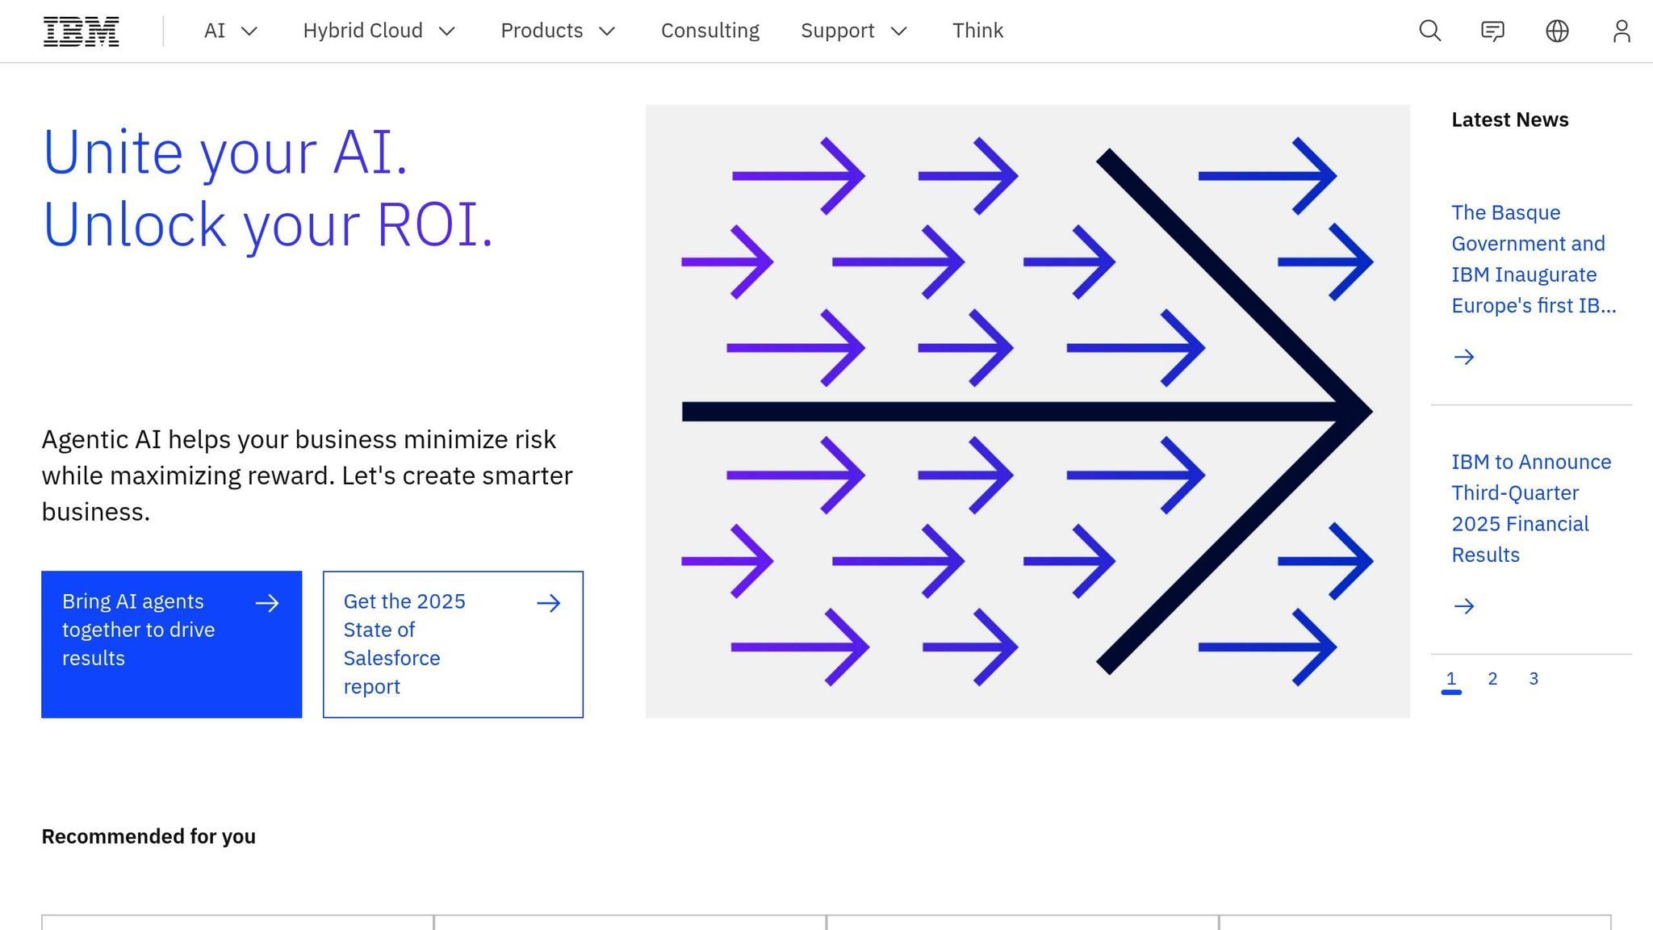Click Bring AI agents together button

point(171,644)
